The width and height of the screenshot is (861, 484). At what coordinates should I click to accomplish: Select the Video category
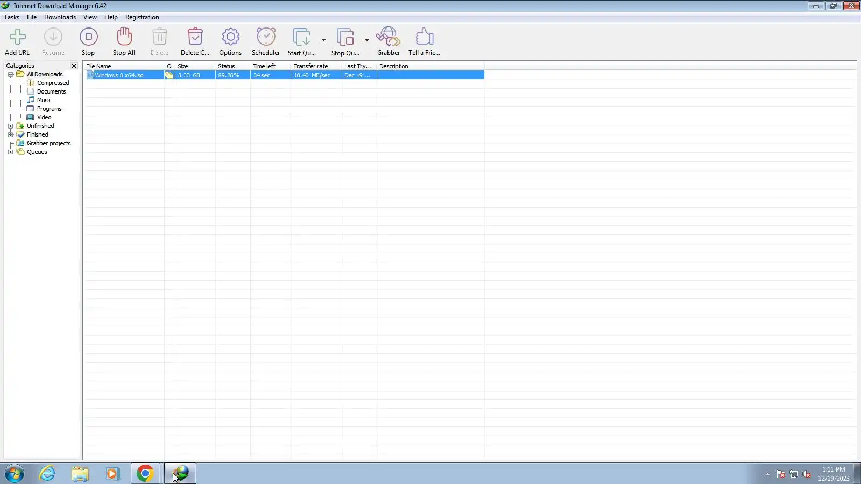pos(44,117)
